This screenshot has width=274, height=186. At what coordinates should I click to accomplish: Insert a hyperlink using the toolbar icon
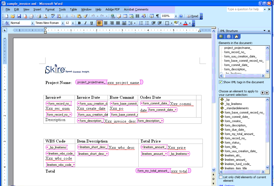pos(113,16)
